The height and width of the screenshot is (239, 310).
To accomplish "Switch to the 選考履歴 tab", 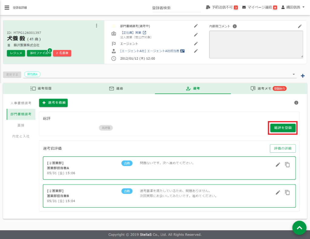I will click(x=41, y=88).
